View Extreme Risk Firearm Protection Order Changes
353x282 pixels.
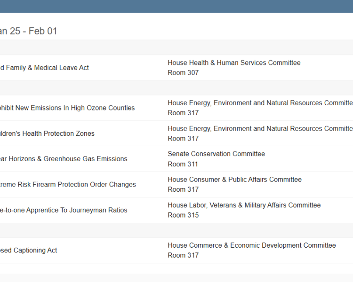click(68, 185)
